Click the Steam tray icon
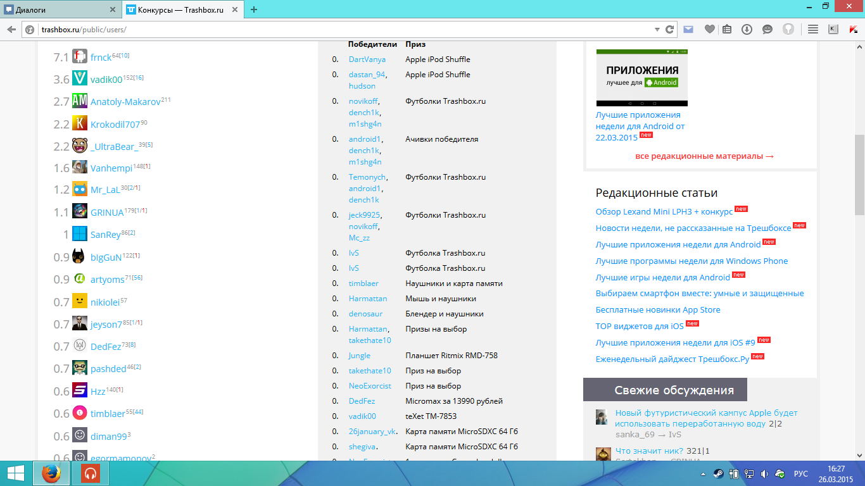Screen dimensions: 865x486 click(719, 473)
